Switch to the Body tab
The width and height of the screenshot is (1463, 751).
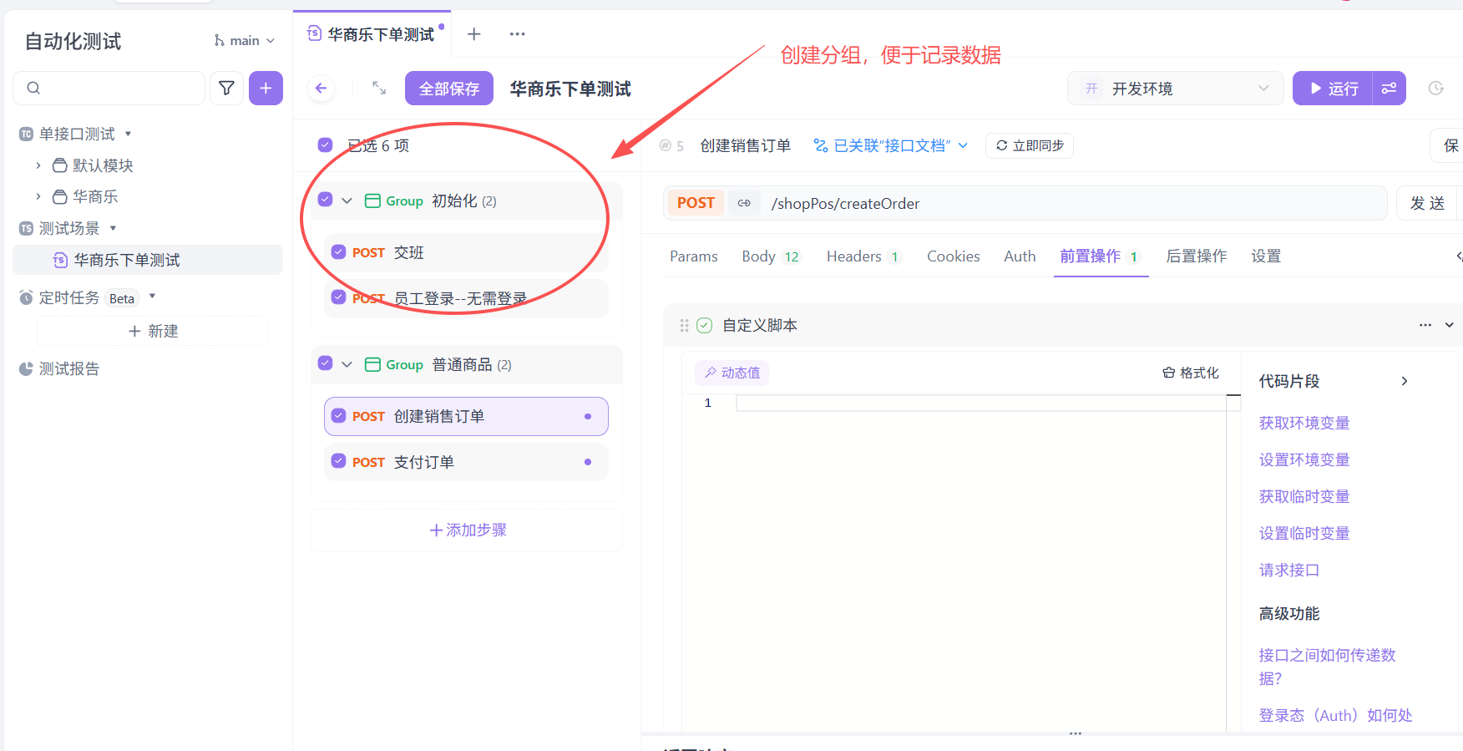[x=758, y=256]
